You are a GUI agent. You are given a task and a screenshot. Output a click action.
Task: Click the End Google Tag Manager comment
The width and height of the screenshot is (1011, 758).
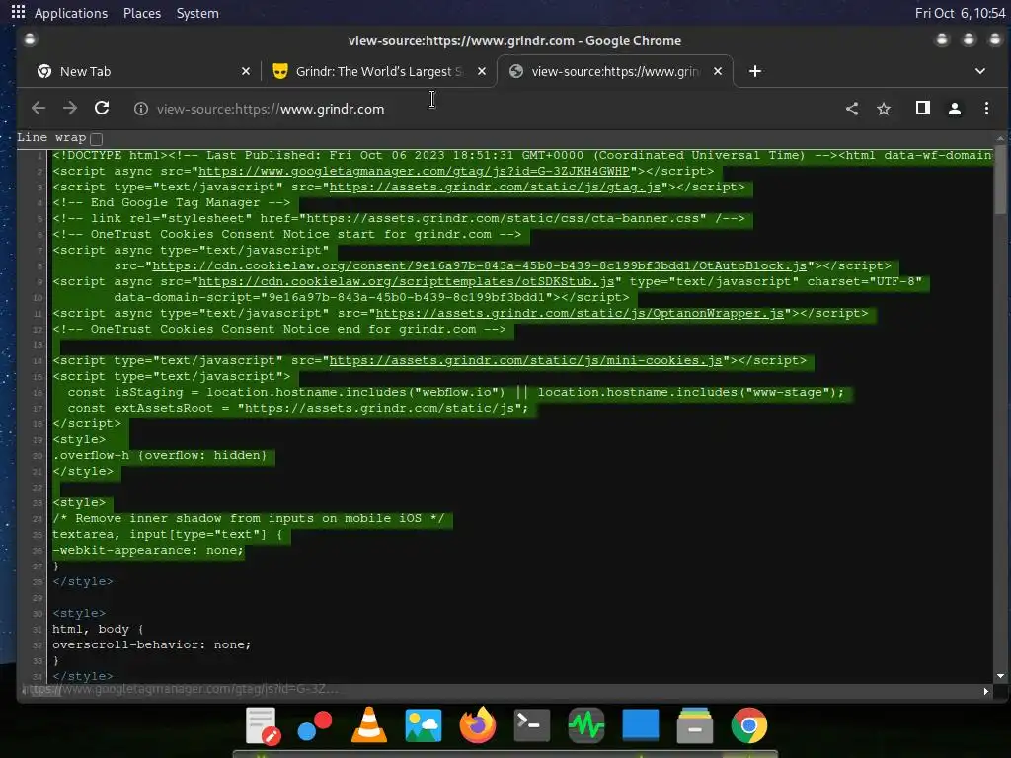[x=172, y=203]
